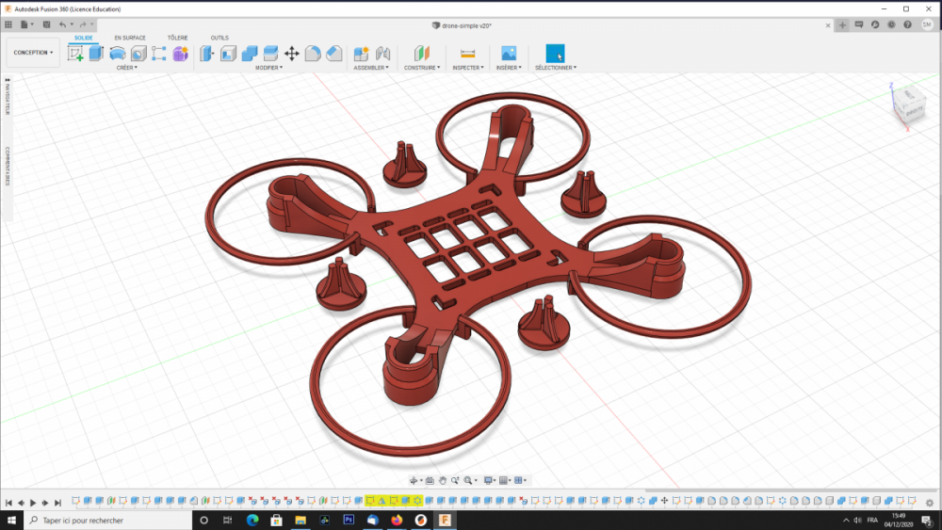Switch to the EN SURFACE tab
Viewport: 942px width, 530px height.
pyautogui.click(x=130, y=38)
